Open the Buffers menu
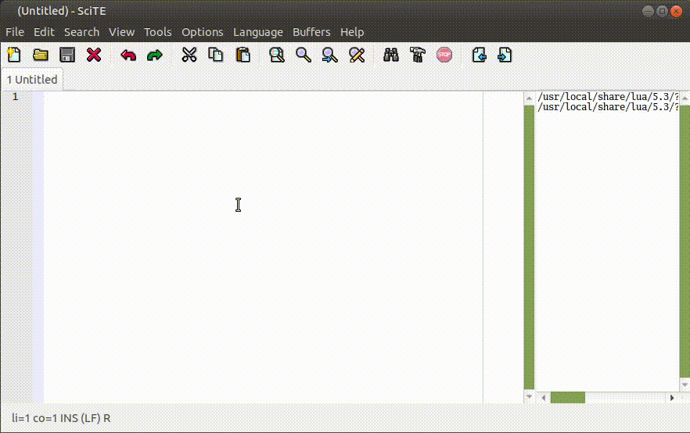 click(311, 32)
